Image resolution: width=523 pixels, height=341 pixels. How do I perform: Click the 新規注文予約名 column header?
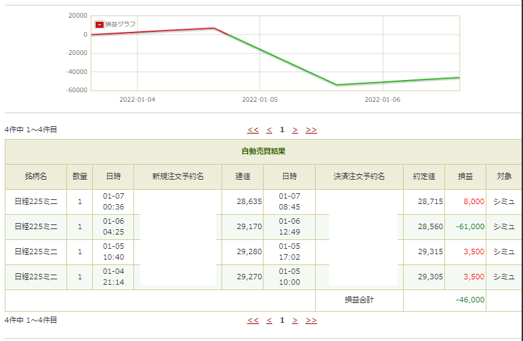[x=177, y=176]
